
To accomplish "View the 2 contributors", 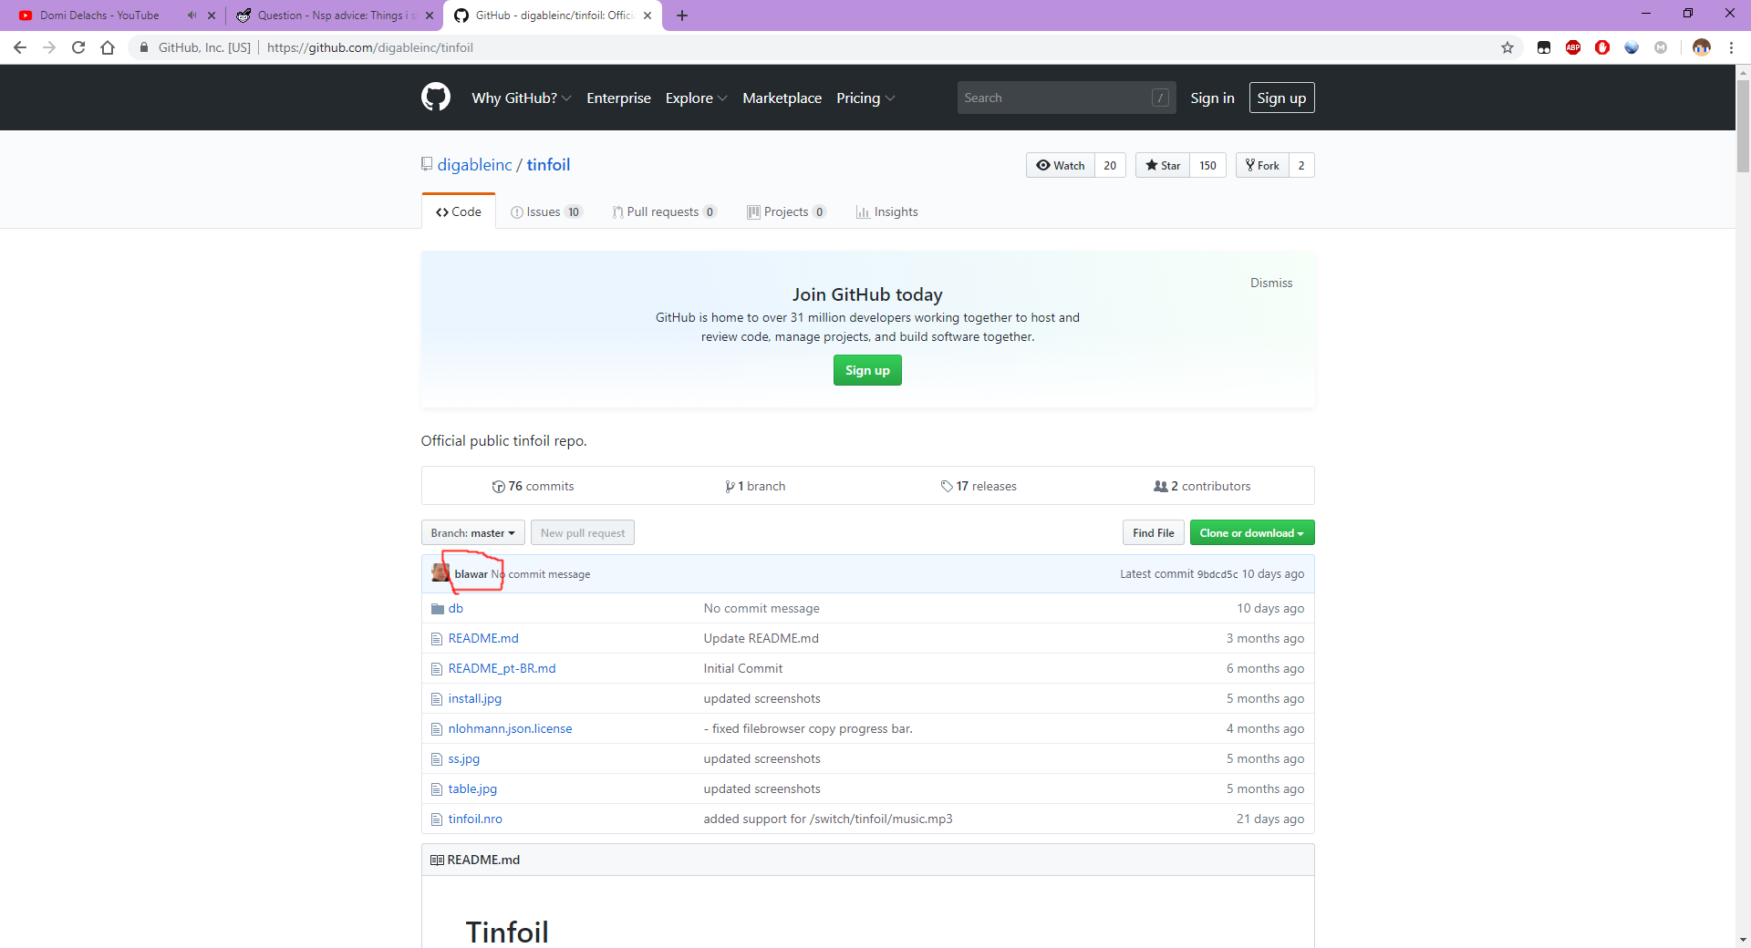I will point(1202,486).
